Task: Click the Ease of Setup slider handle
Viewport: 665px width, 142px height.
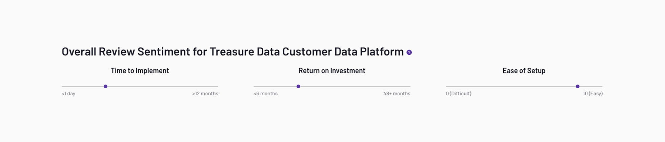Action: click(578, 87)
